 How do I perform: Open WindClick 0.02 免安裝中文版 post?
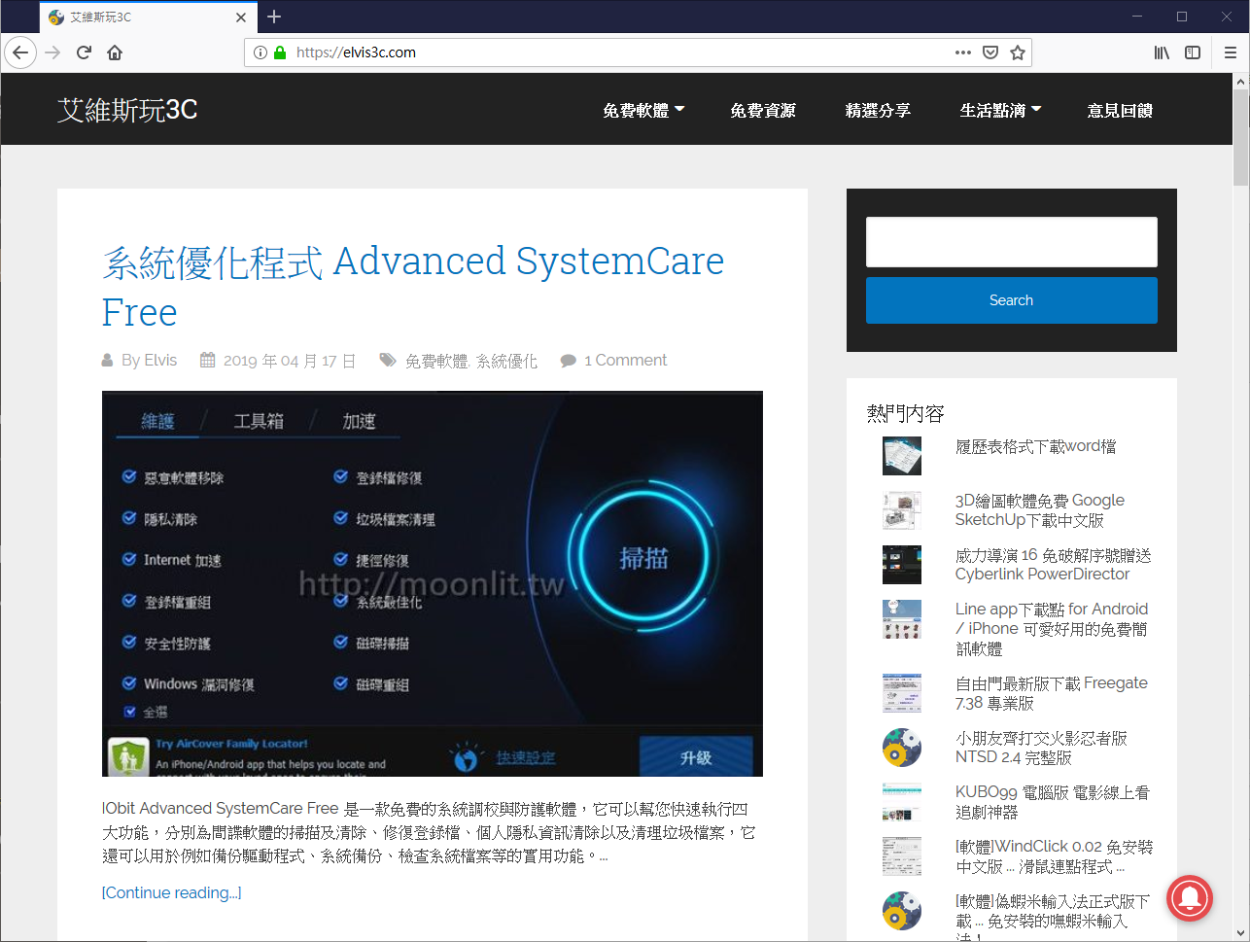[1054, 856]
